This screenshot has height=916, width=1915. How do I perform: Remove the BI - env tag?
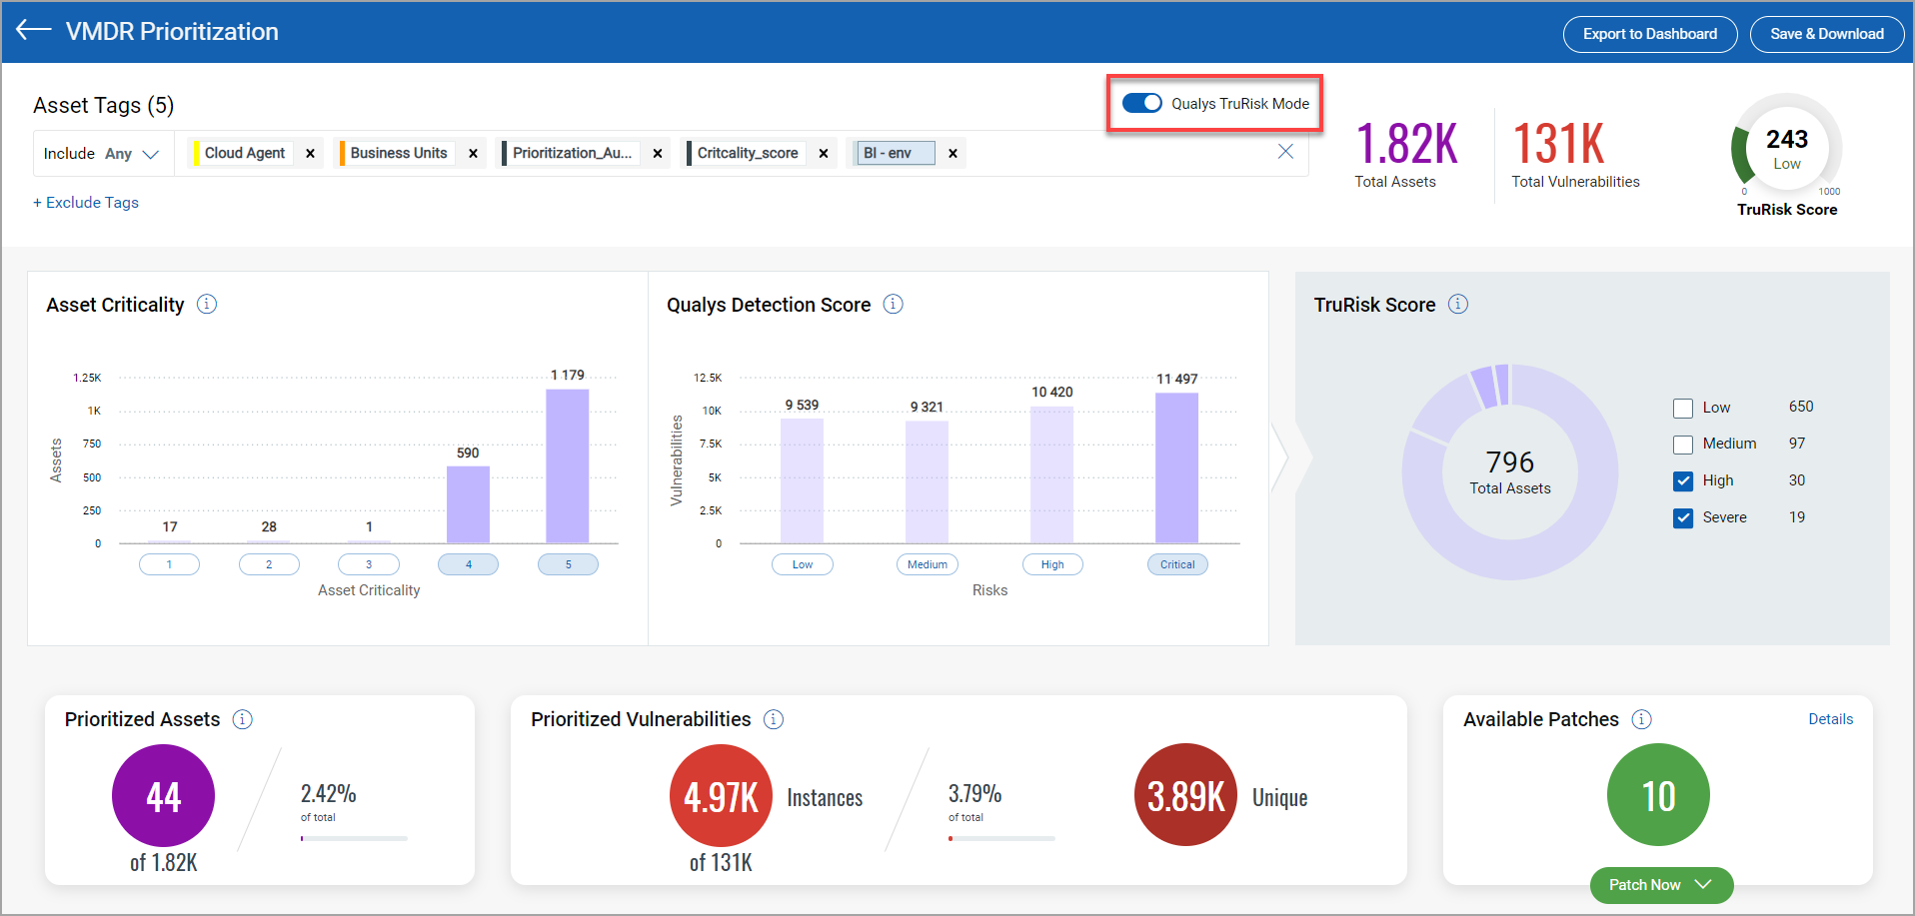click(953, 153)
